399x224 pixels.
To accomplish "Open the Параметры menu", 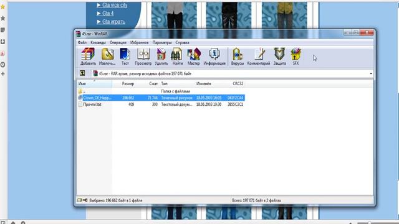I will tap(162, 42).
